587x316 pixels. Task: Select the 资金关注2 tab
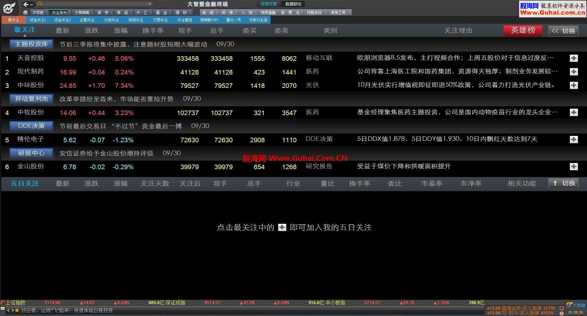[x=62, y=20]
